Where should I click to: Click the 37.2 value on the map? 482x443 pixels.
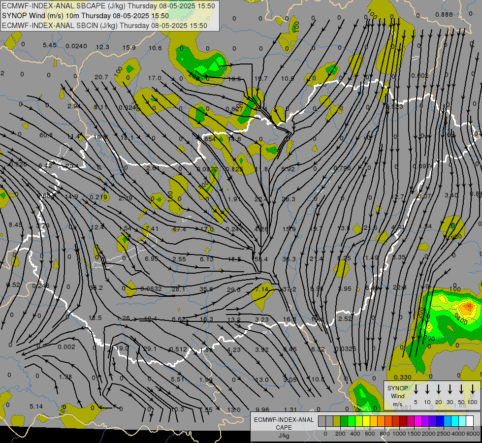tap(289, 289)
